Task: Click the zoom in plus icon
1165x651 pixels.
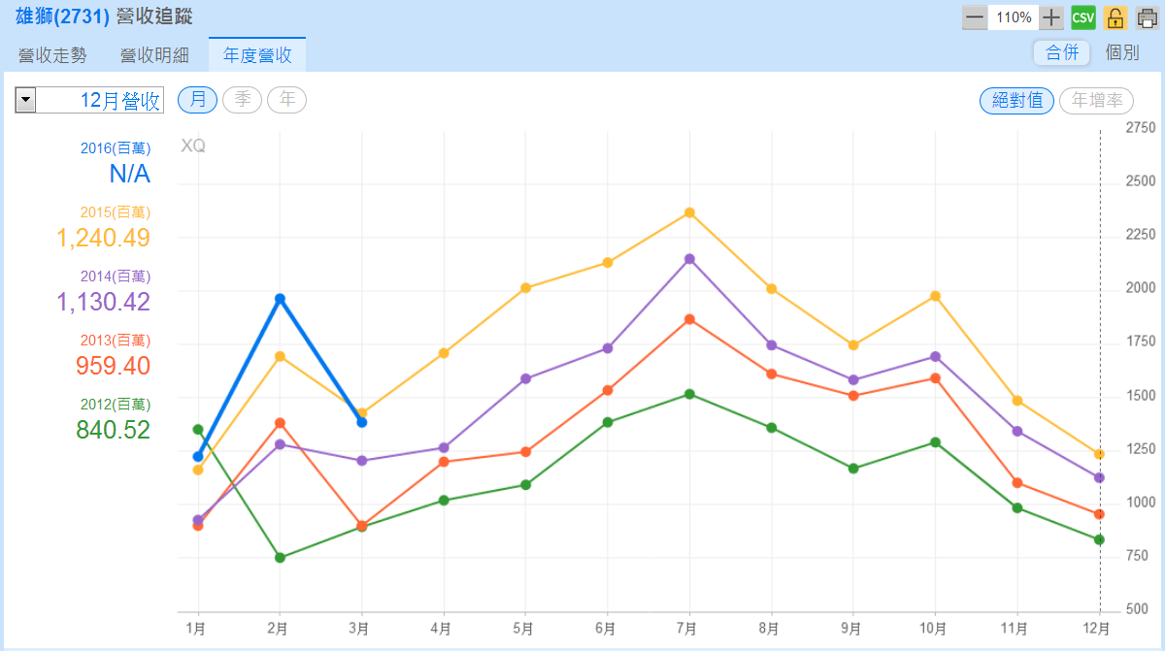Action: coord(1051,17)
